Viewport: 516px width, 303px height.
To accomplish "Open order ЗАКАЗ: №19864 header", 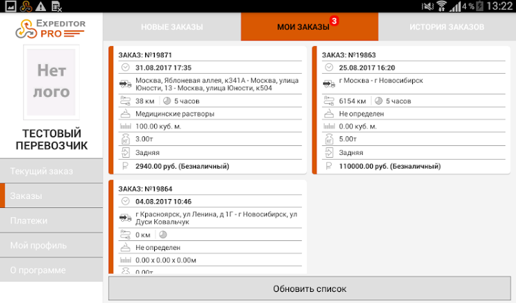I will click(x=145, y=189).
